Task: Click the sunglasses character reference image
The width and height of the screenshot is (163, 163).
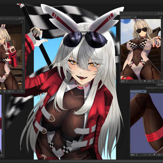Action: [140, 49]
